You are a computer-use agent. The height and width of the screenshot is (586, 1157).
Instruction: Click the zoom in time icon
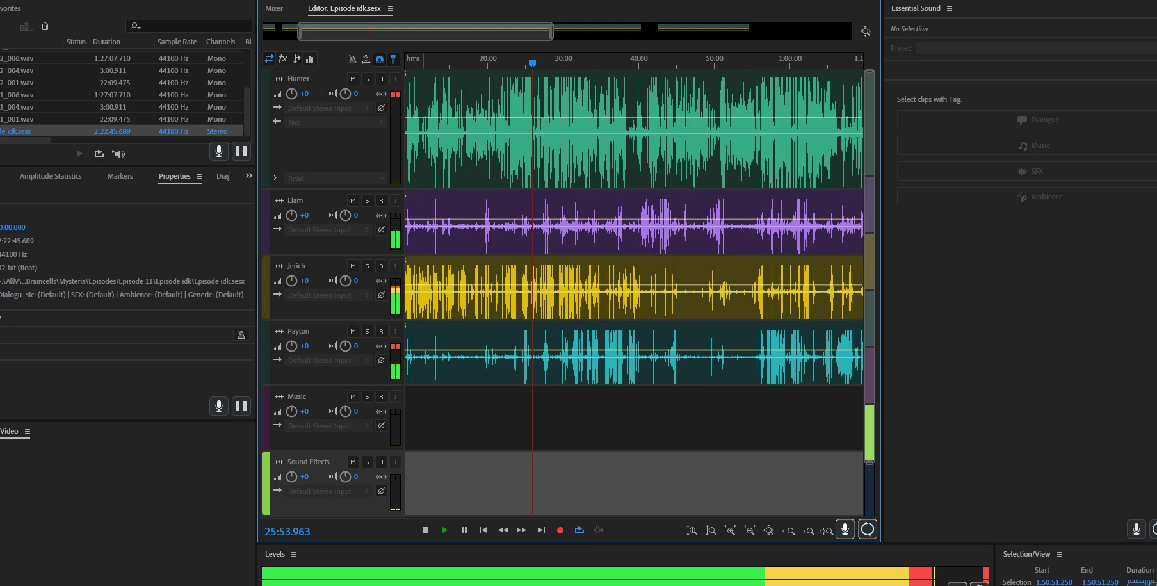[x=730, y=531]
